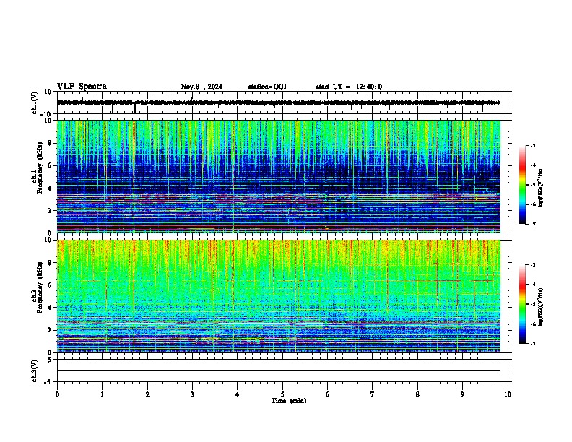This screenshot has height=442, width=572.
Task: Click time axis tick label '9'
Action: (x=462, y=394)
